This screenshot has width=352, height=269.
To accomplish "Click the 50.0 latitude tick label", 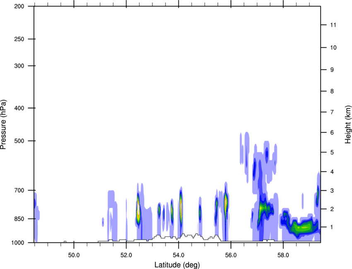I will point(74,255).
